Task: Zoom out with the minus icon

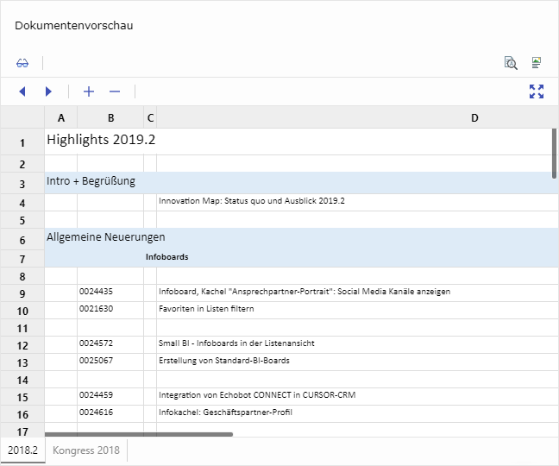Action: pos(115,91)
